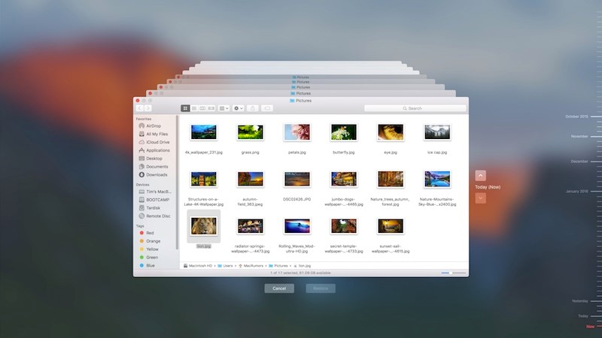Open the Arrange items dropdown

[x=223, y=108]
